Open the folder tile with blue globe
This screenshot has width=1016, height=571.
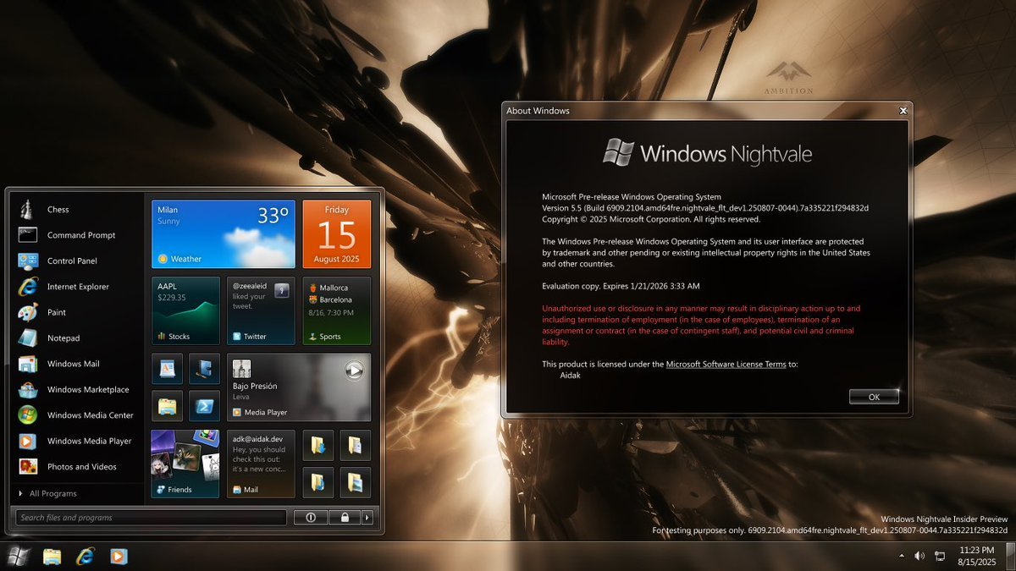point(318,482)
